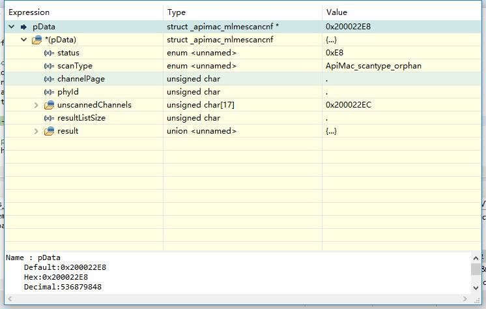Click the detail pane scroll-up arrow
The height and width of the screenshot is (309, 486).
click(476, 257)
